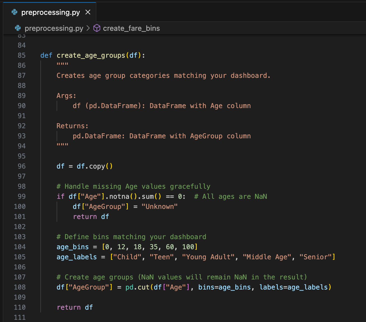Click the Python icon in the breadcrumb bar
The height and width of the screenshot is (322, 366).
pyautogui.click(x=18, y=28)
